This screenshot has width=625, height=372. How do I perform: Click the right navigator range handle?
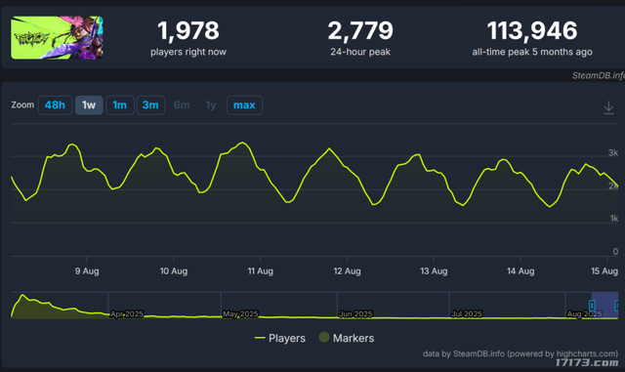(616, 306)
